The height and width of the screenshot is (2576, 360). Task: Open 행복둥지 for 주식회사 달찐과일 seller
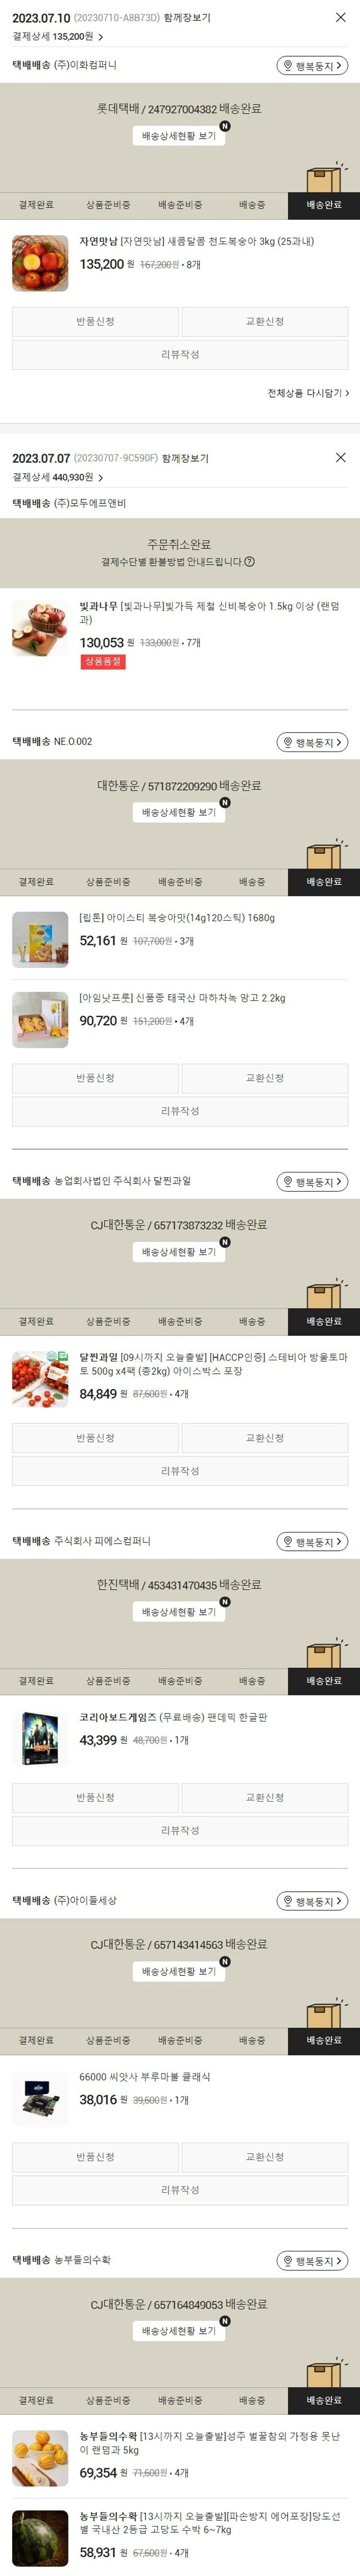[x=312, y=1181]
